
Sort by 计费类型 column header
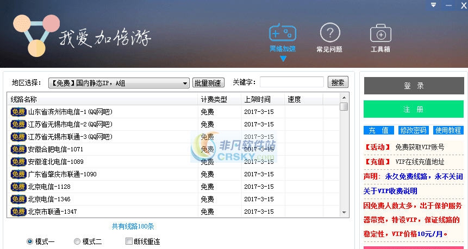tap(220, 99)
